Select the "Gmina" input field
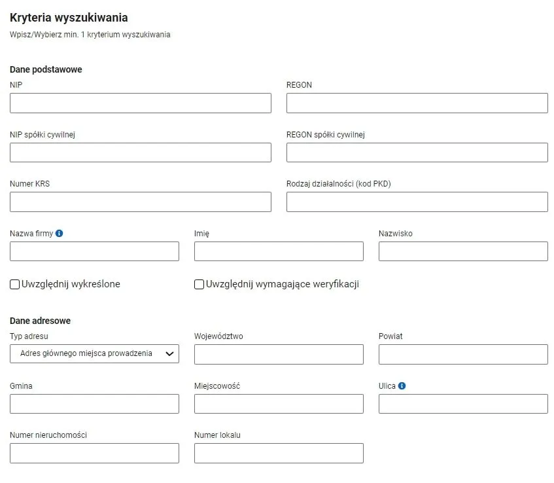554x483 pixels. (94, 403)
